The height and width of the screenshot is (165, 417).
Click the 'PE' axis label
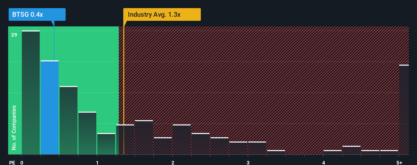pos(12,162)
